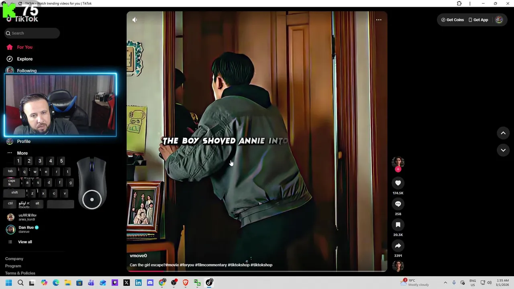Click the 3391 shares count
Screen dimensions: 514x289
tap(398, 256)
